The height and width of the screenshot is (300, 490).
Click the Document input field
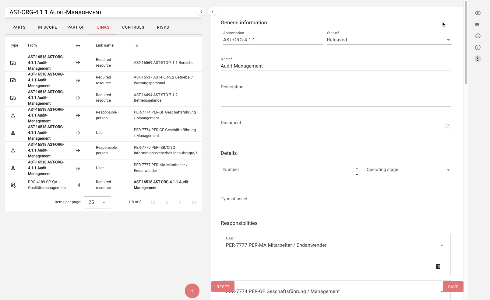328,127
